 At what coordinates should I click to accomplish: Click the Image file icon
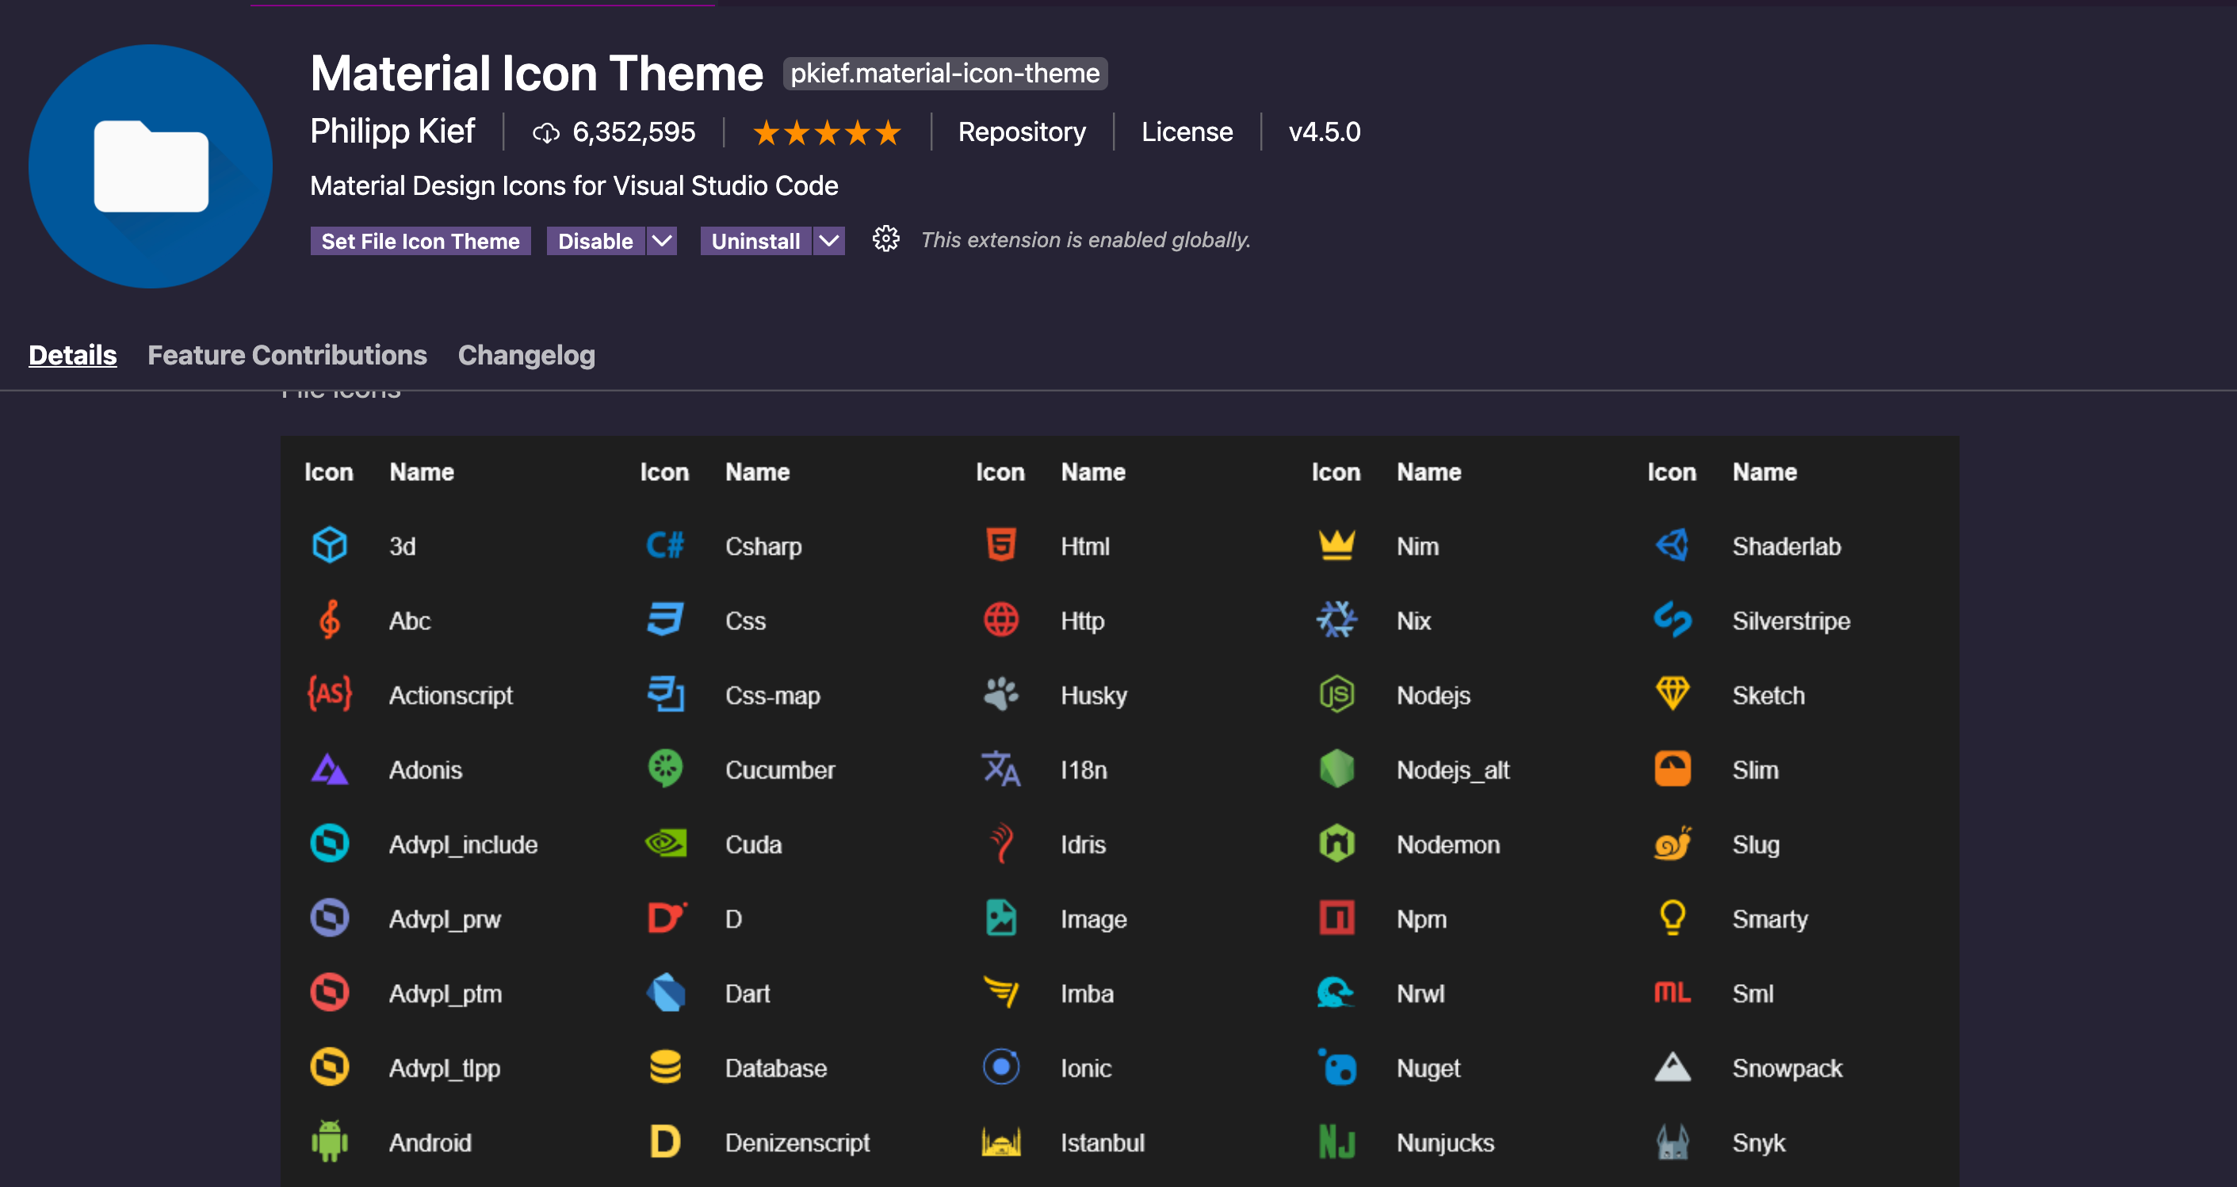1000,918
